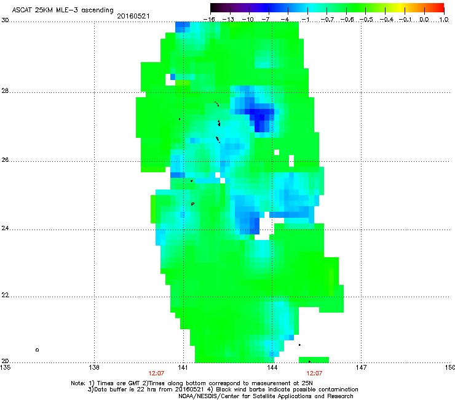Select the -13 color scale label
The image size is (455, 400).
click(228, 20)
